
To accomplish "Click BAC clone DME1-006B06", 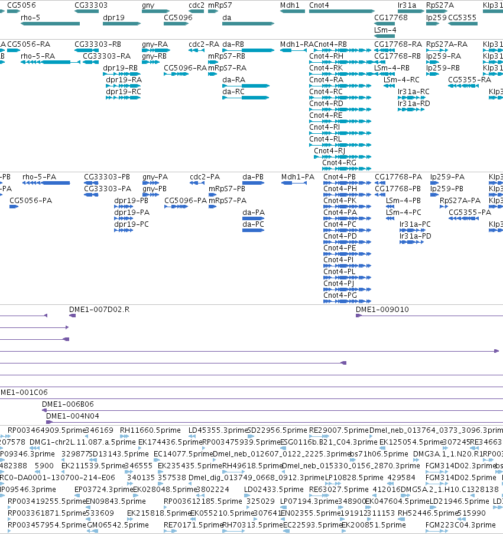I will pos(68,404).
